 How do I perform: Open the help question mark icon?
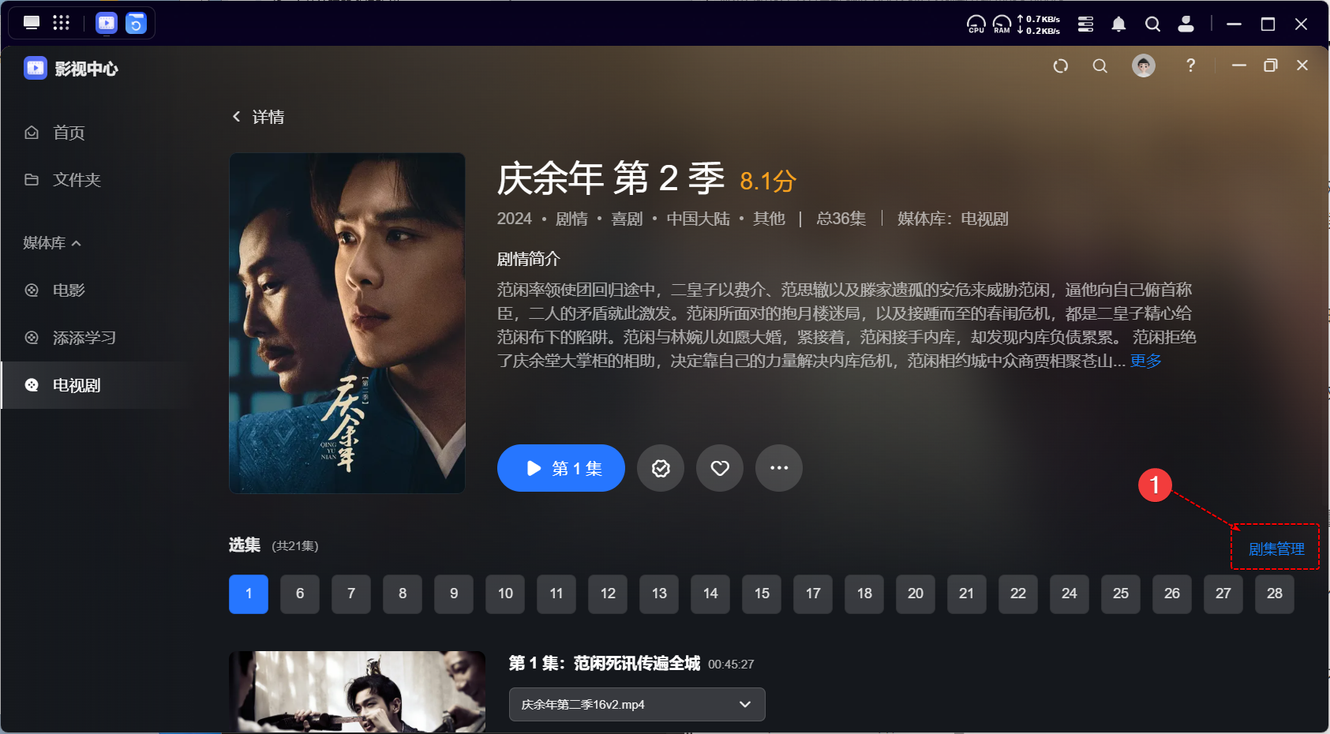[x=1190, y=66]
